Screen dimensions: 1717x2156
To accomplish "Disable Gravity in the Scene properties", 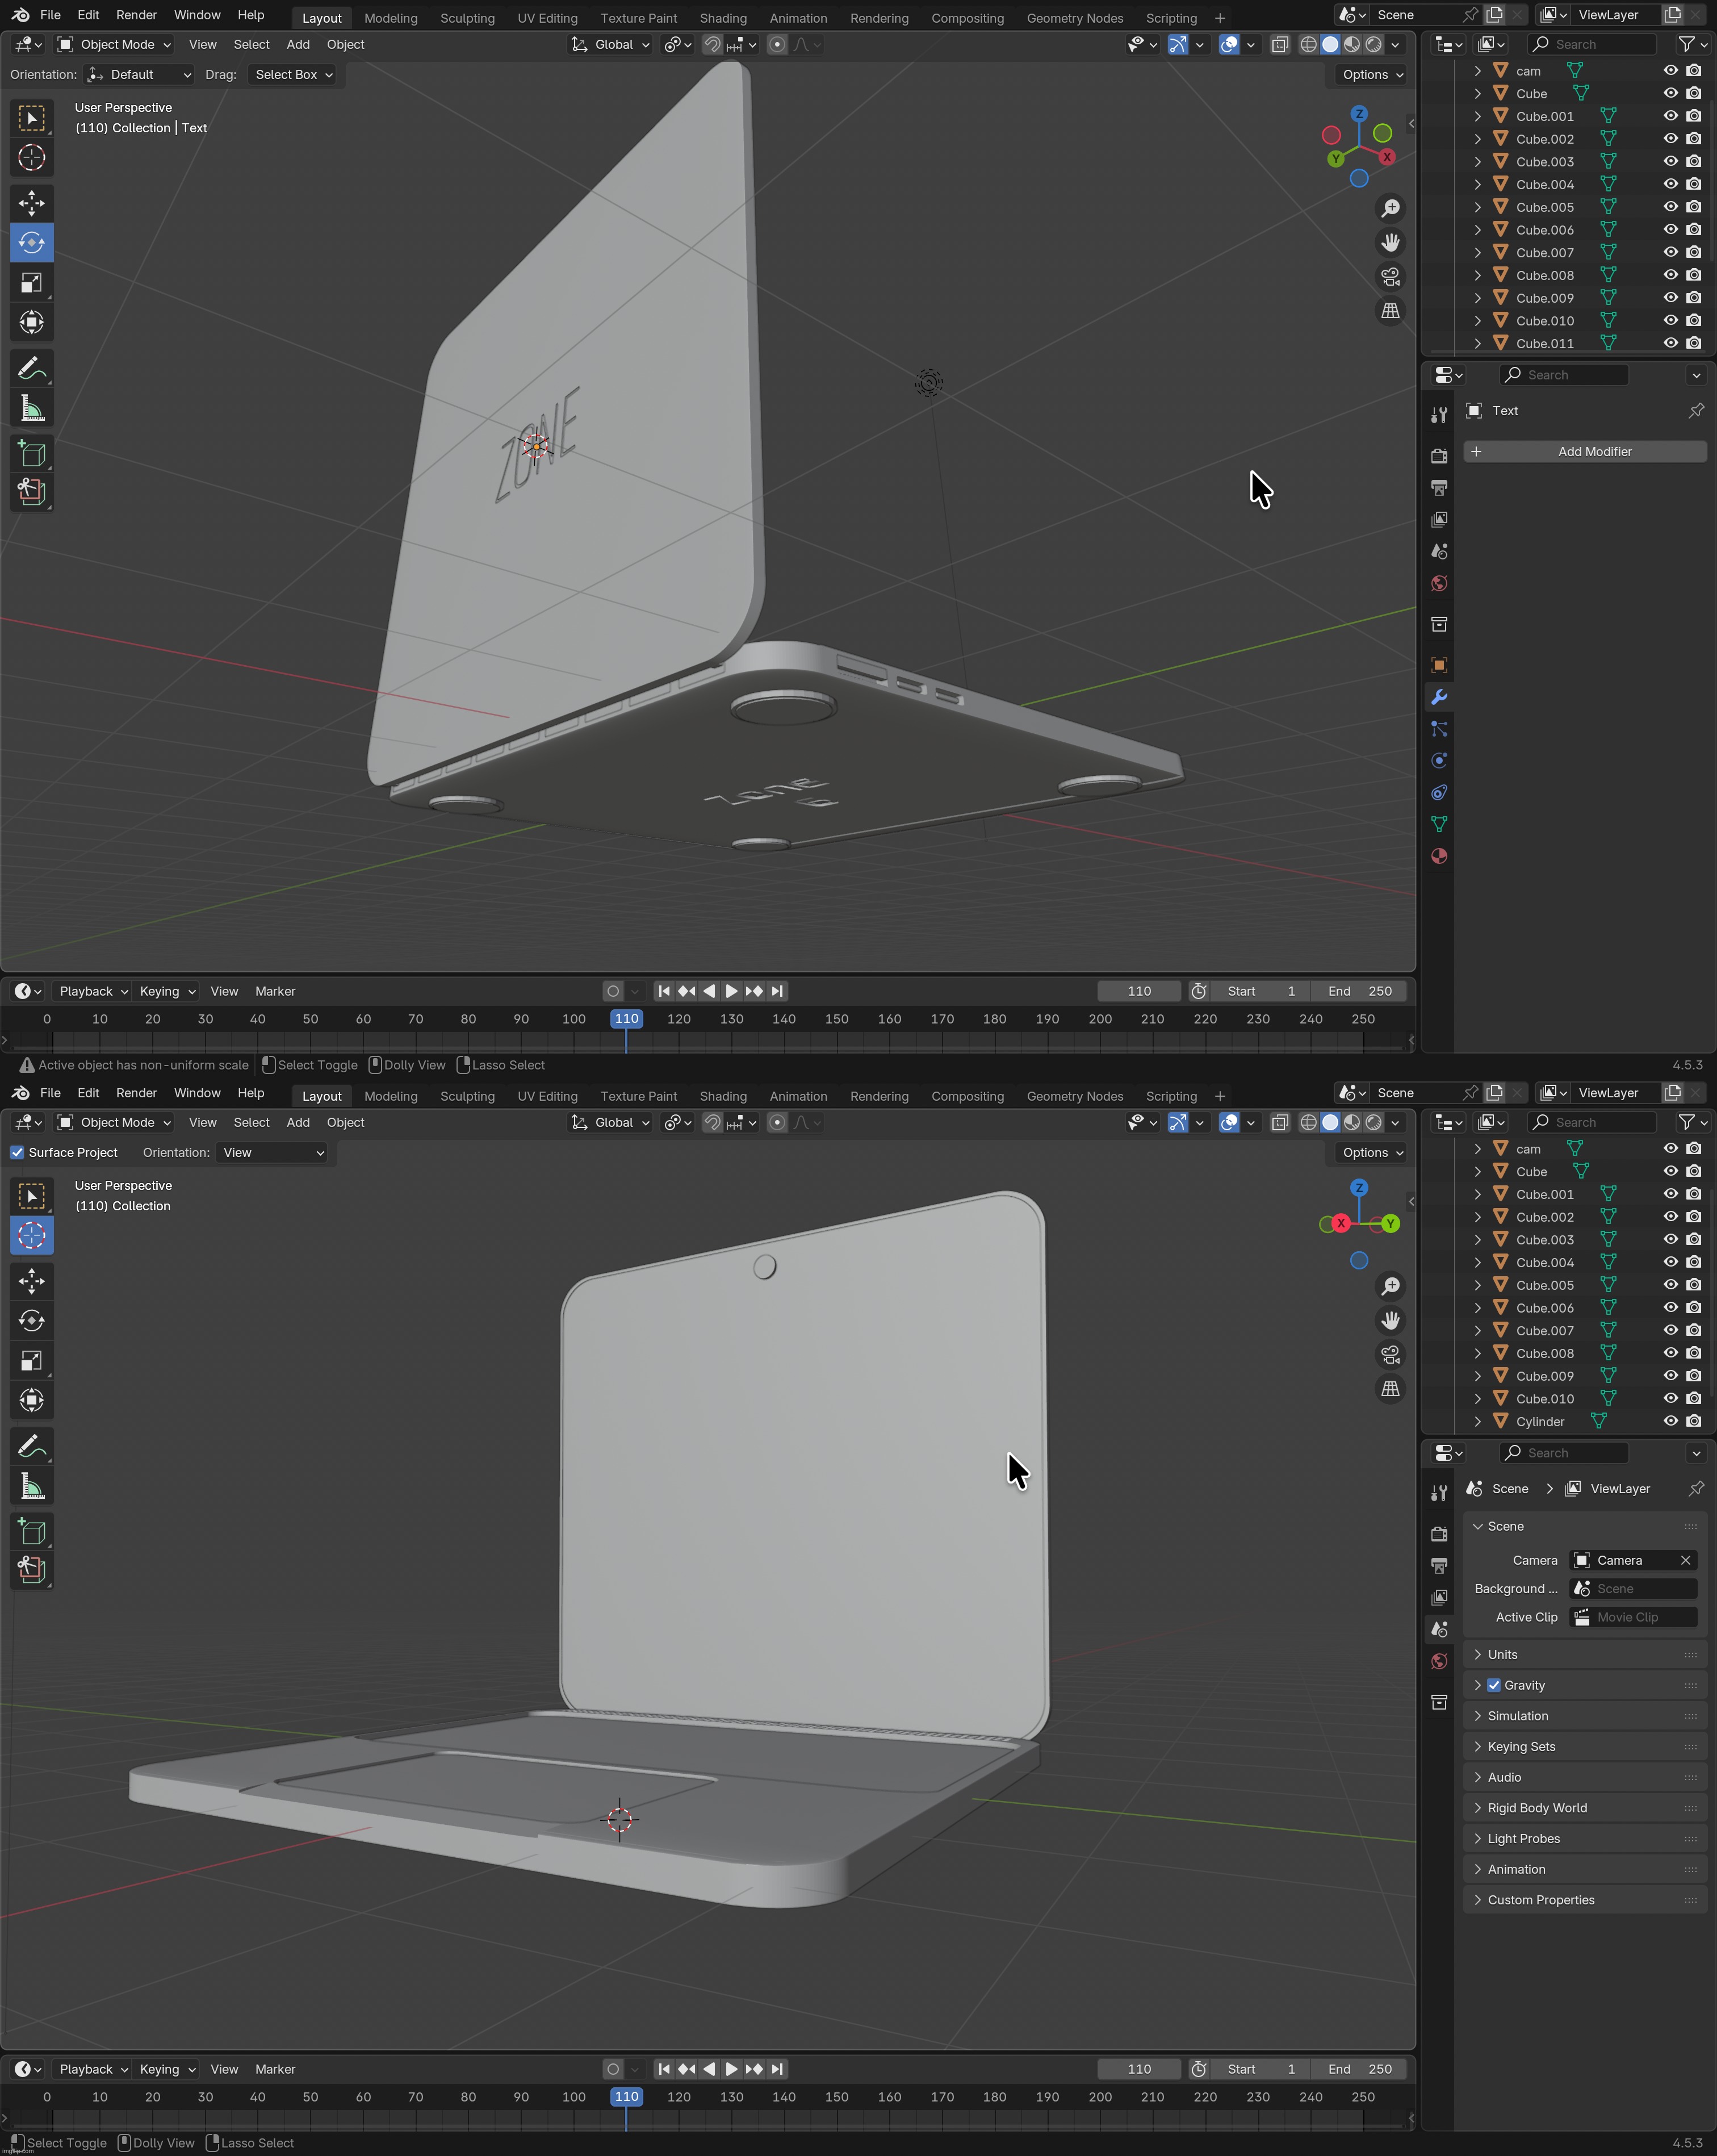I will point(1494,1685).
